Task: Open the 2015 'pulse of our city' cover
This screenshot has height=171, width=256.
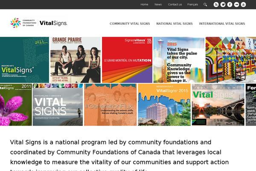Action: pos(179,60)
